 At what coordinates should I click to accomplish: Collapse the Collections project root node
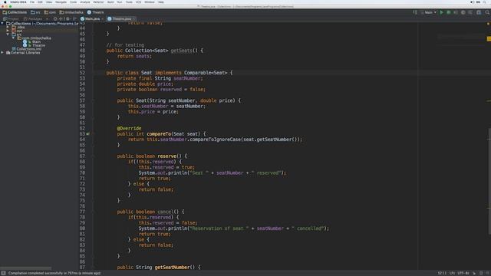[2, 24]
